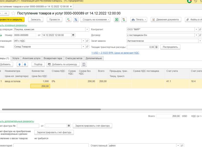This screenshot has width=202, height=147.
Task: Move row down with blue arrow
Action: [25, 64]
